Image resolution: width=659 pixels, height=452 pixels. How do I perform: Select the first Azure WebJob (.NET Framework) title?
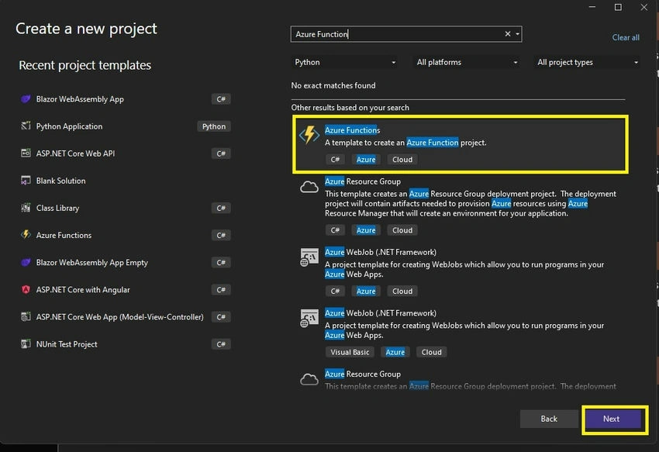(381, 252)
